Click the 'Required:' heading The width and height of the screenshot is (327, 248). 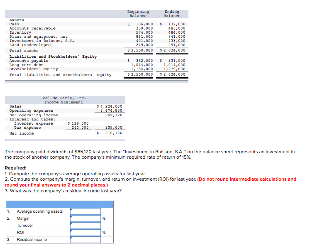pyautogui.click(x=16, y=168)
